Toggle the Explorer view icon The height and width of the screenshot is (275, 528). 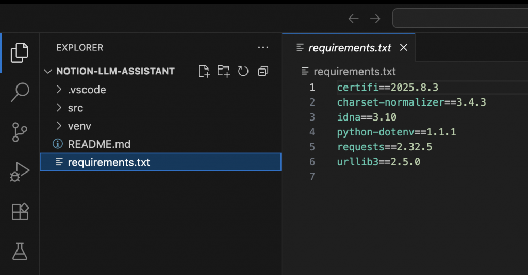click(x=20, y=52)
